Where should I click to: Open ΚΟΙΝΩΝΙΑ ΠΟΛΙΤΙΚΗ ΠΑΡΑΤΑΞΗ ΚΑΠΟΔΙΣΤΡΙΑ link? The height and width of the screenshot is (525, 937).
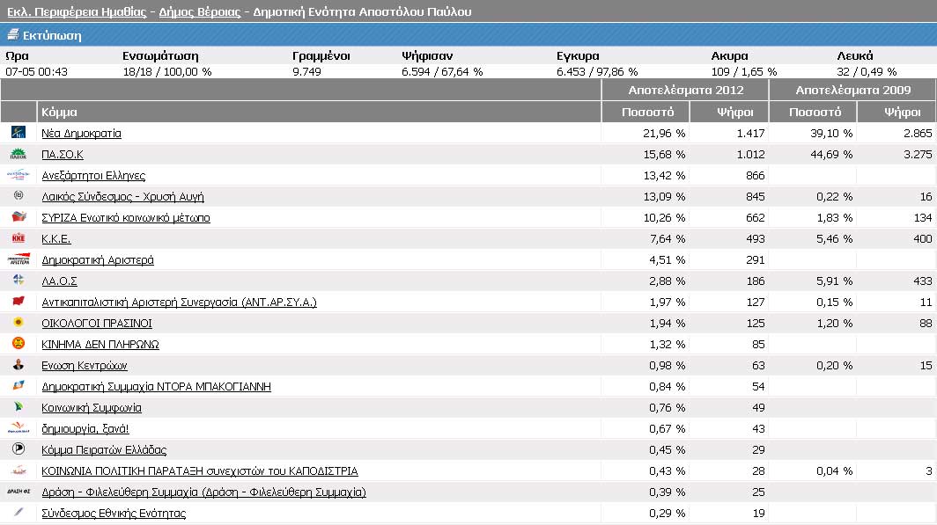(x=200, y=470)
